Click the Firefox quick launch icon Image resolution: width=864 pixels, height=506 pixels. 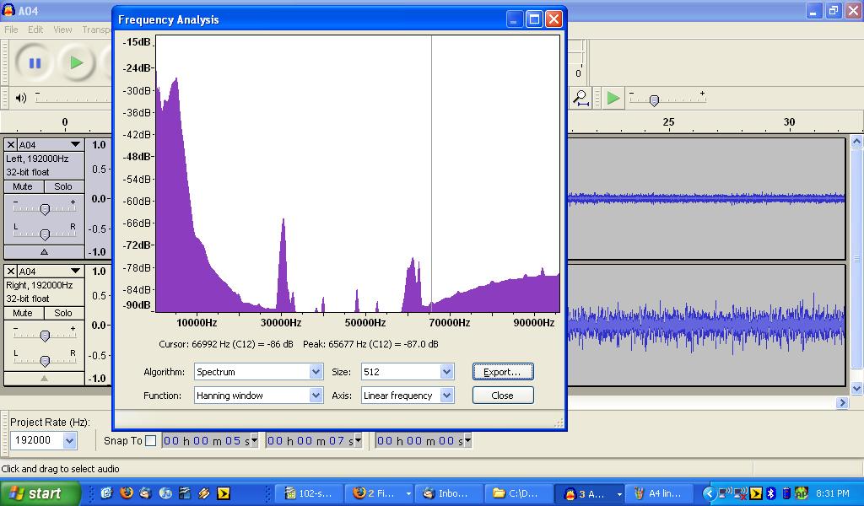pyautogui.click(x=127, y=493)
